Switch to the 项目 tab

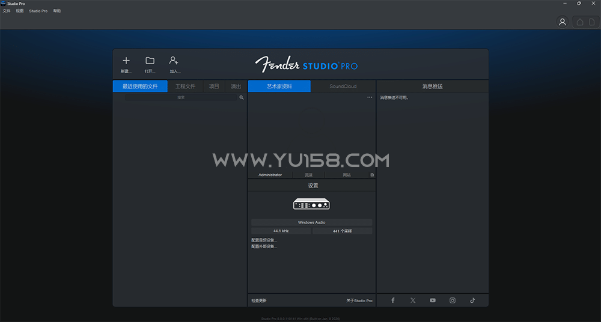point(214,87)
